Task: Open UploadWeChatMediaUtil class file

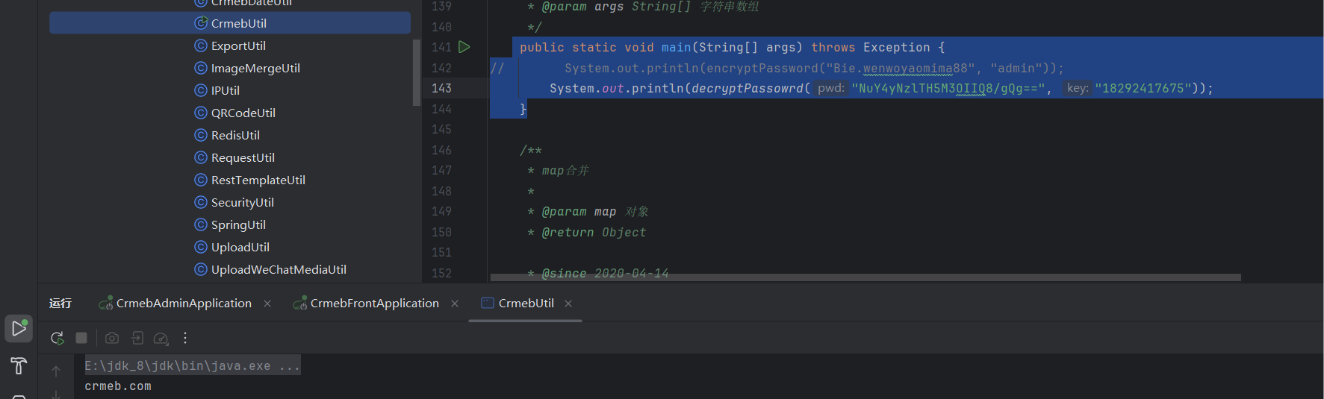Action: click(x=279, y=269)
